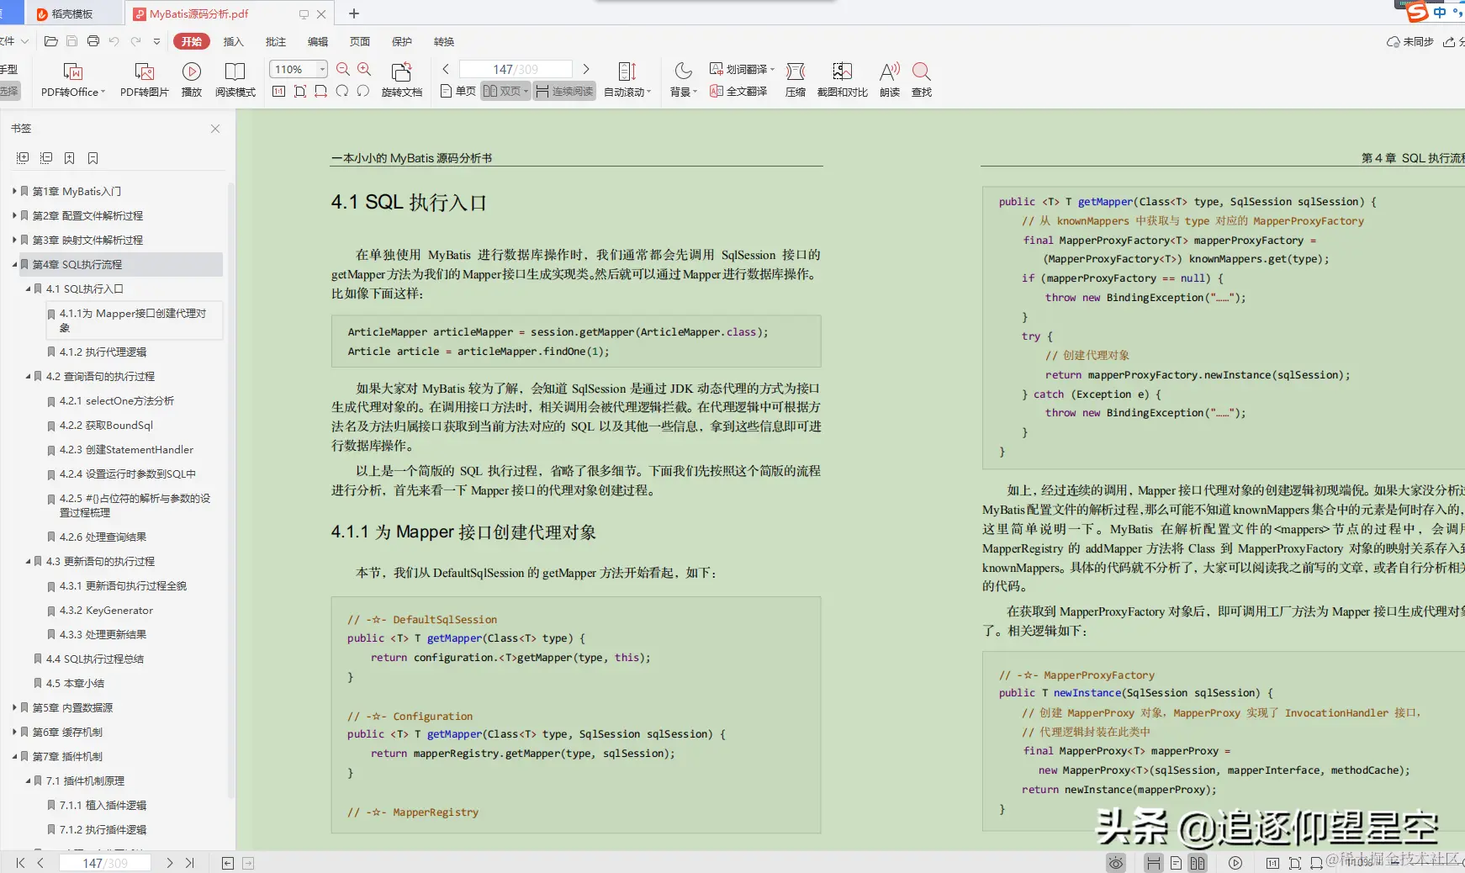
Task: Jump to bookmark 4.3.2 KeyGenerator
Action: [x=106, y=610]
